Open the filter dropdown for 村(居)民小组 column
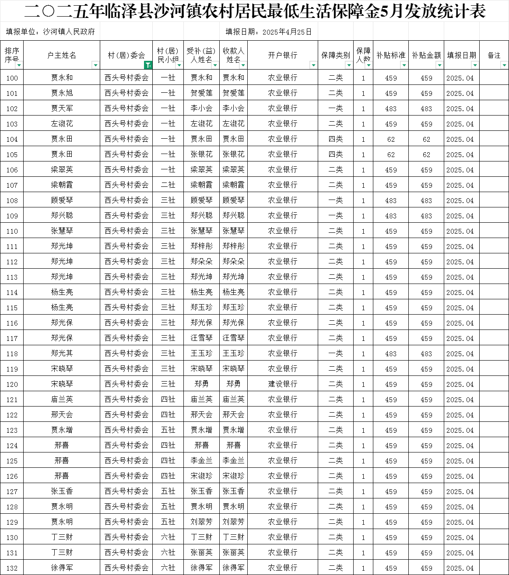This screenshot has width=509, height=575. point(179,65)
